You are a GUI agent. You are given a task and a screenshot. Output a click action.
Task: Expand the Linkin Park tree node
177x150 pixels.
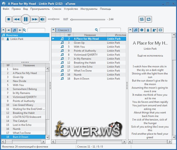pyautogui.click(x=3, y=39)
